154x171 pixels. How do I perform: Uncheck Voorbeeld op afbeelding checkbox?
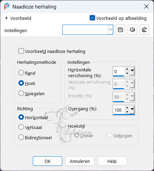click(92, 18)
